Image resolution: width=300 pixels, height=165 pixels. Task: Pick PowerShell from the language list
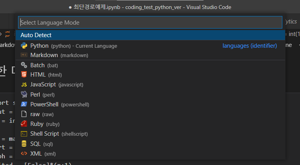150,104
